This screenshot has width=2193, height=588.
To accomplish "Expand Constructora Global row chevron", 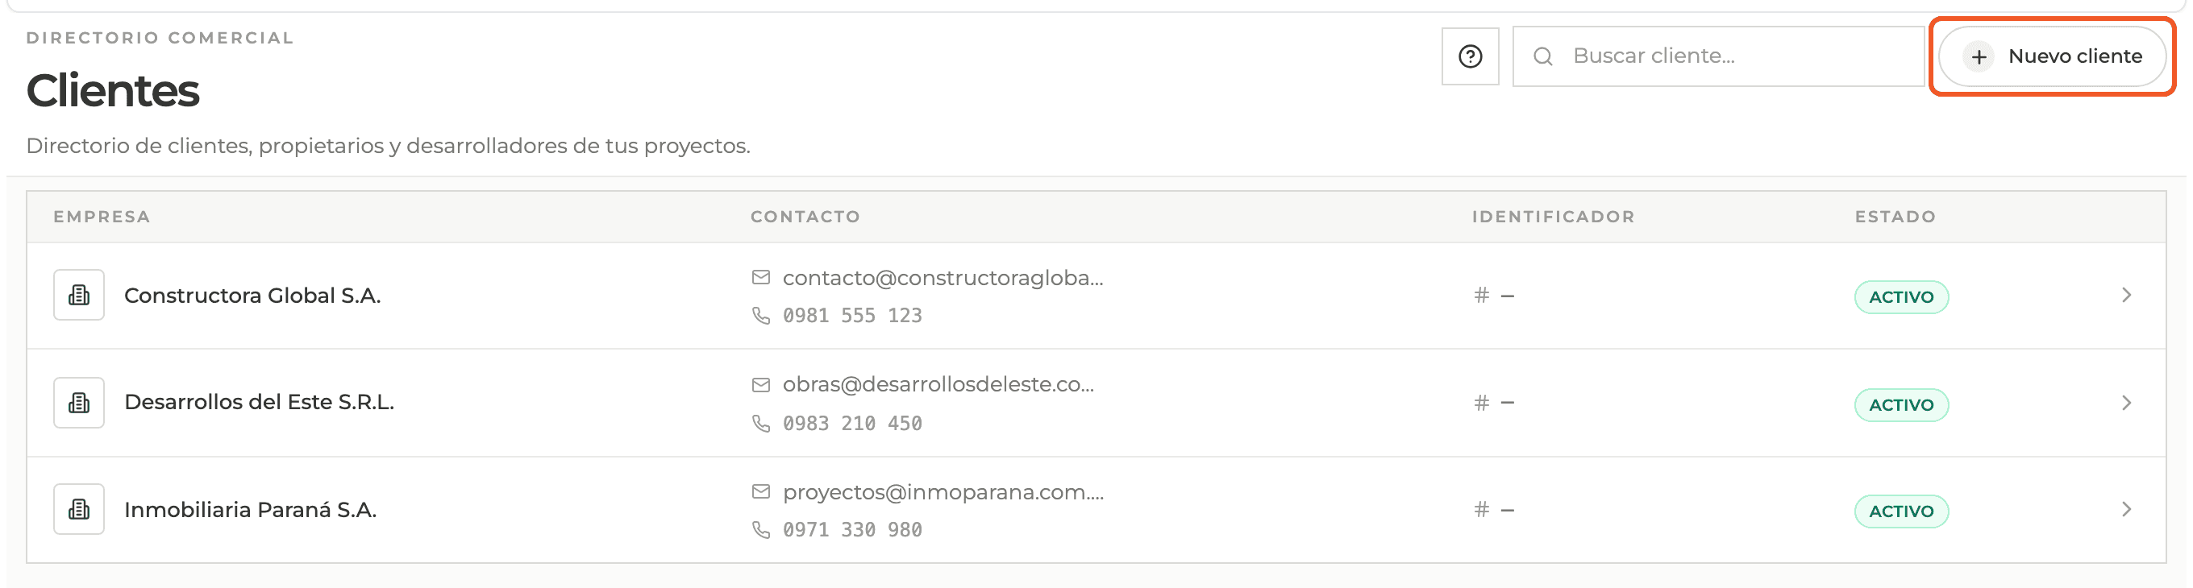I will (2127, 296).
